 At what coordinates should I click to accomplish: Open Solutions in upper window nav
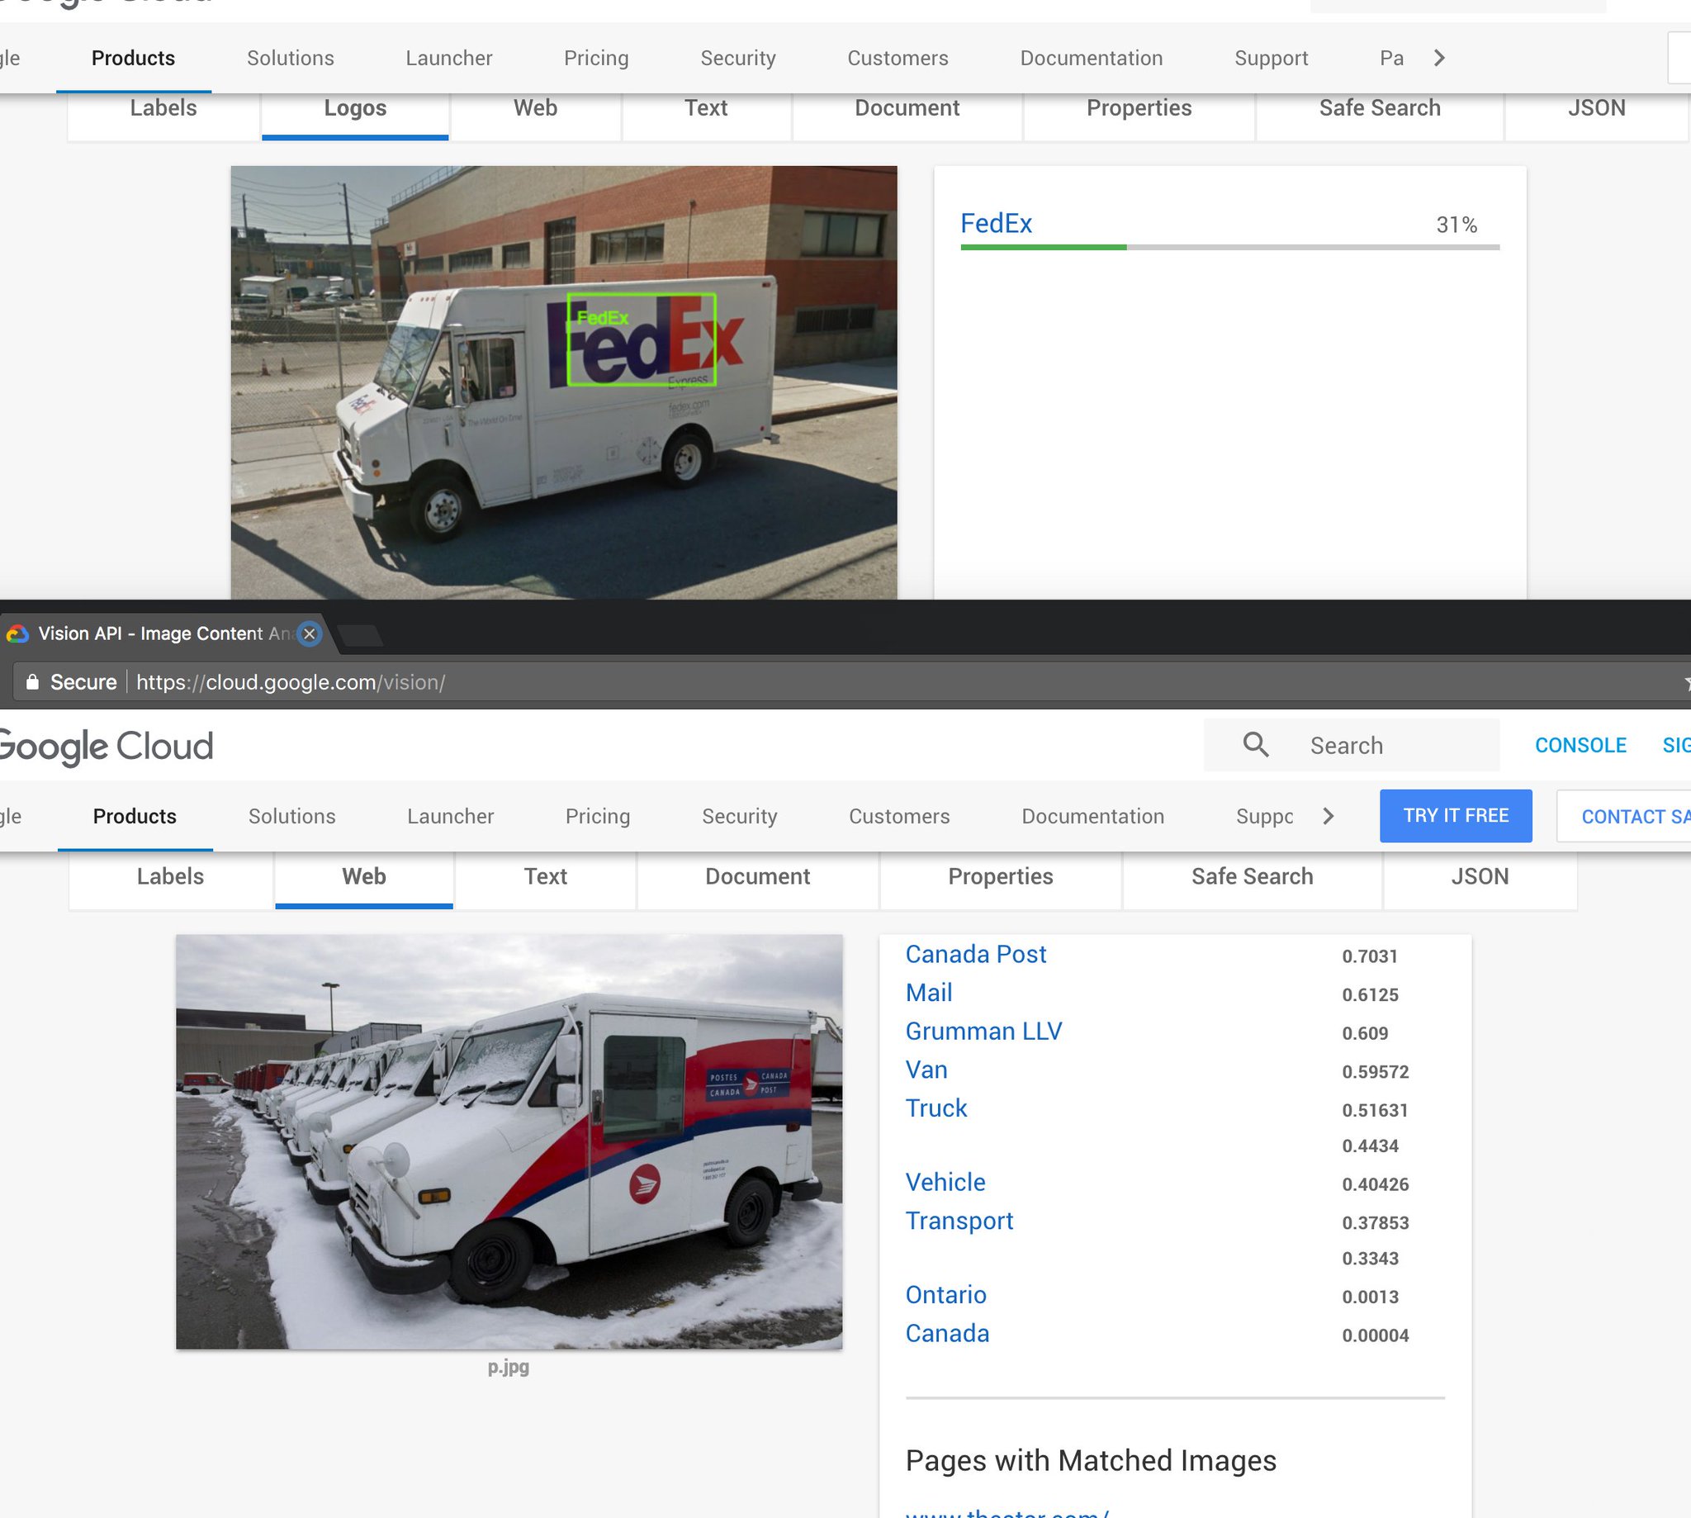tap(290, 58)
